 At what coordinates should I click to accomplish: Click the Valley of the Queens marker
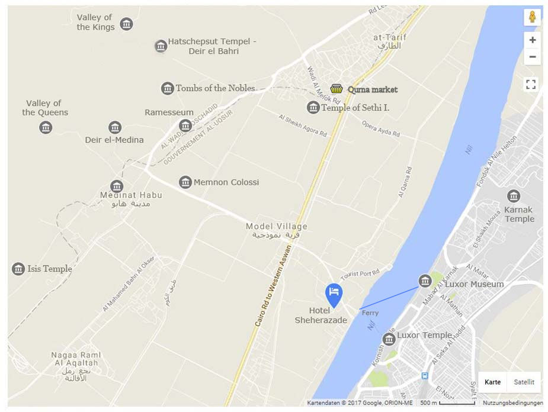[46, 127]
